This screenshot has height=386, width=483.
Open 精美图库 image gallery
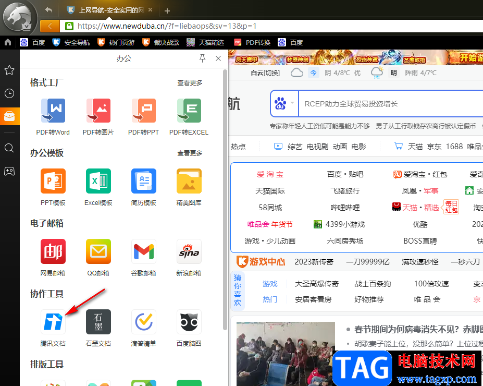coord(189,187)
